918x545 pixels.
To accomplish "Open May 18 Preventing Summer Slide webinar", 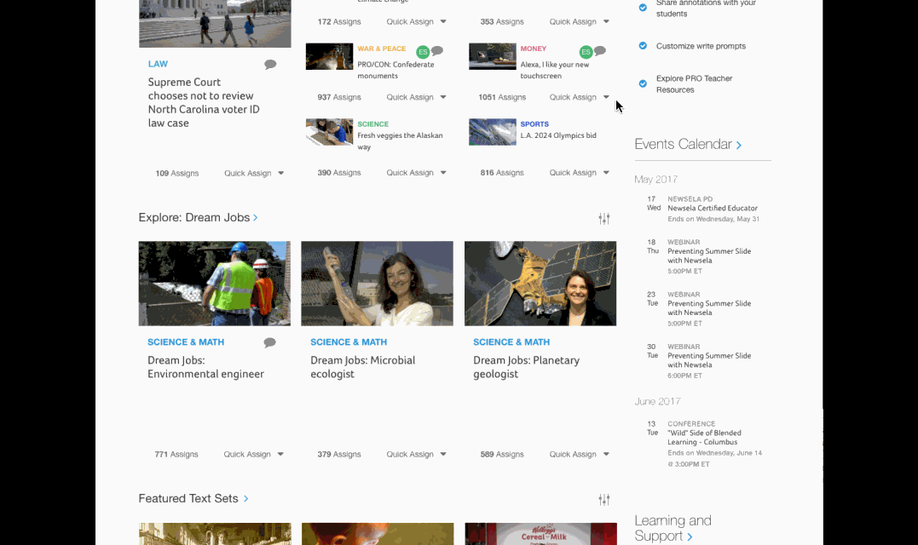I will tap(709, 255).
